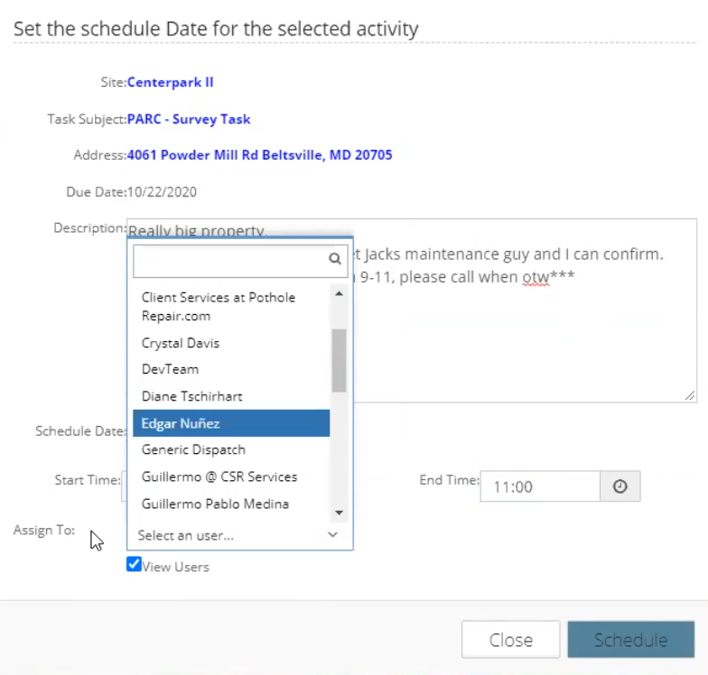
Task: Click the search magnifier icon in user dropdown
Action: click(x=334, y=258)
